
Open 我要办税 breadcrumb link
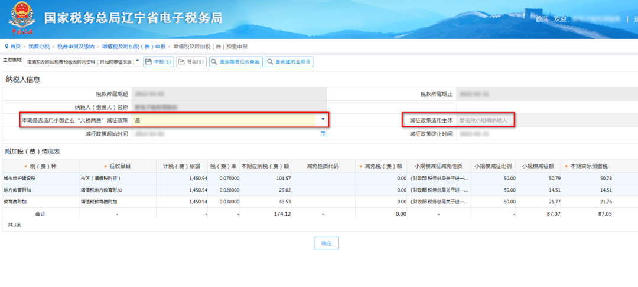[39, 47]
